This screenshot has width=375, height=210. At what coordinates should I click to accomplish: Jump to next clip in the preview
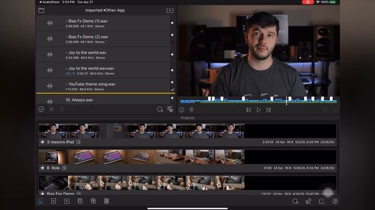[268, 110]
